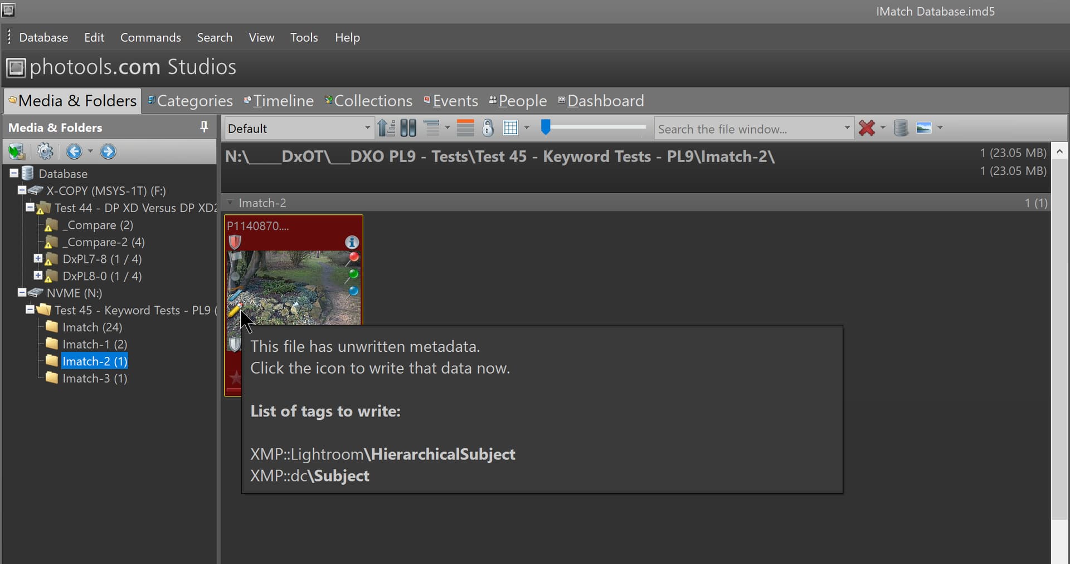1070x564 pixels.
Task: Toggle the two-column panel layout button
Action: [x=408, y=129]
